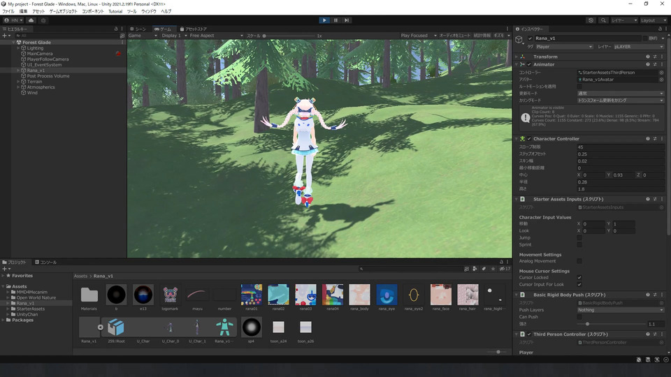Click the 統計情報 stats button
This screenshot has height=377, width=671.
point(482,36)
